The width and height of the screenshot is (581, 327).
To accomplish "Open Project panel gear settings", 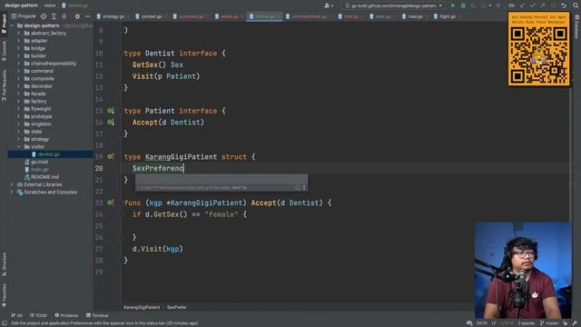I will point(77,16).
